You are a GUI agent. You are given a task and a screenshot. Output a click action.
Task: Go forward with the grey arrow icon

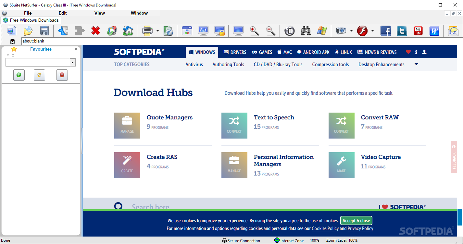79,31
